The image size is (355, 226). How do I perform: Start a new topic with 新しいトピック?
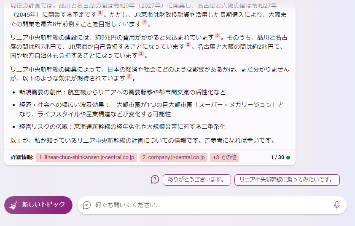point(38,205)
